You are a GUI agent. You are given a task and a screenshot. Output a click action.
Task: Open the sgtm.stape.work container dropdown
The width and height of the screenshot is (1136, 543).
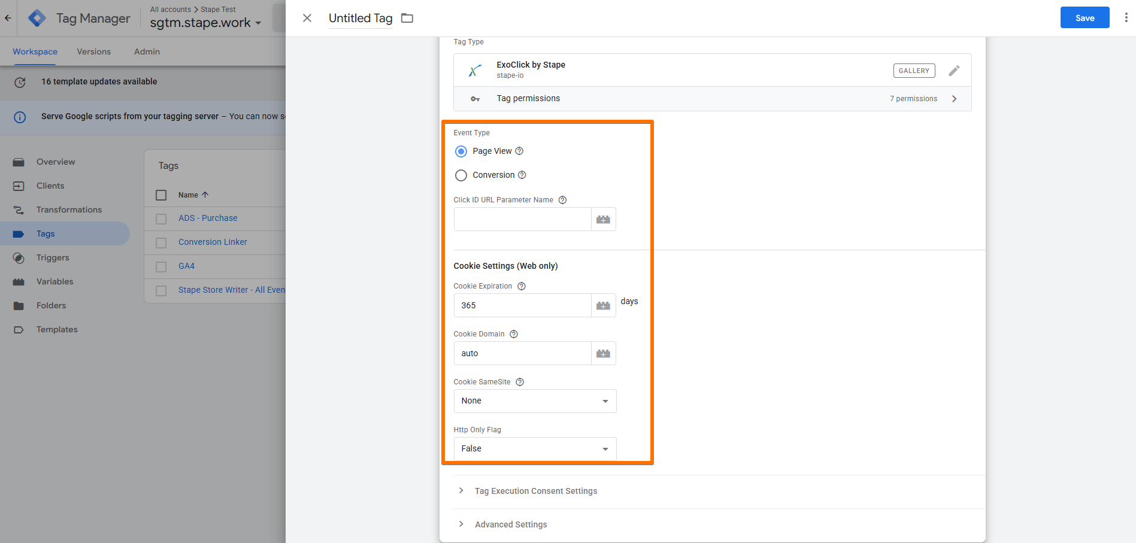pyautogui.click(x=205, y=23)
